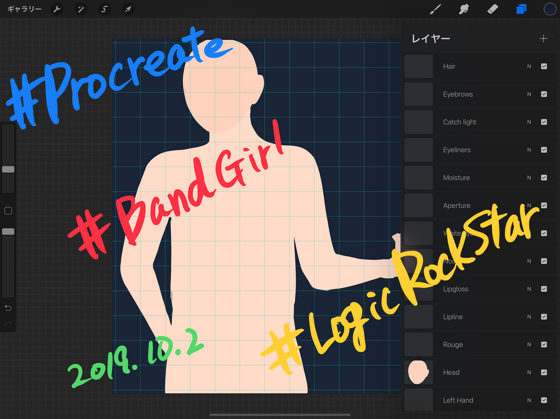Viewport: 560px width, 419px height.
Task: Select the Paint brush tool
Action: 435,9
